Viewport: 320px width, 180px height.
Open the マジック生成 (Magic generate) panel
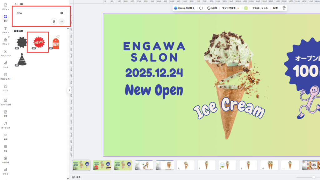click(5, 101)
